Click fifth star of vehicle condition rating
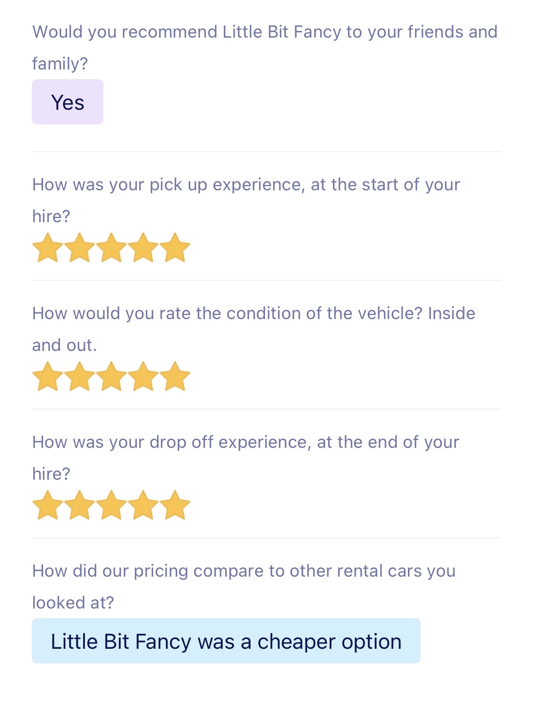This screenshot has height=701, width=533. [x=175, y=377]
